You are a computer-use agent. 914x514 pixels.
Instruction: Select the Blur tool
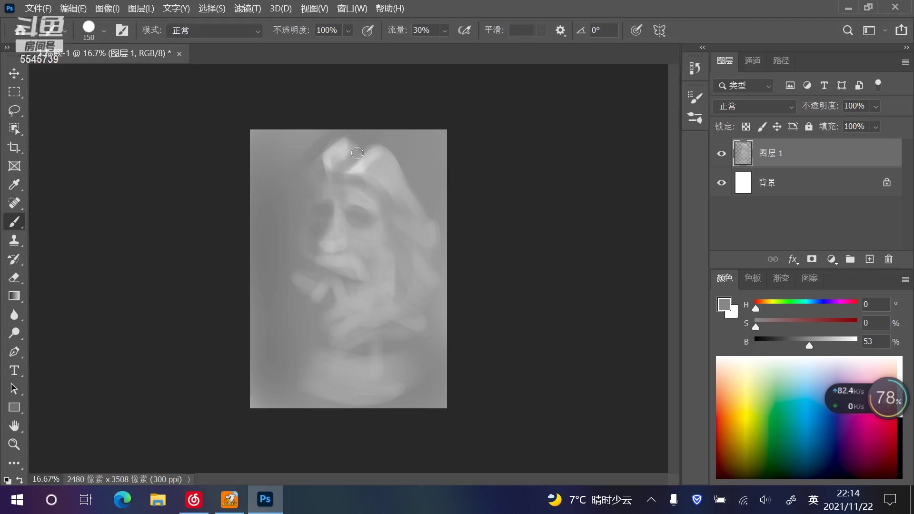(x=14, y=315)
